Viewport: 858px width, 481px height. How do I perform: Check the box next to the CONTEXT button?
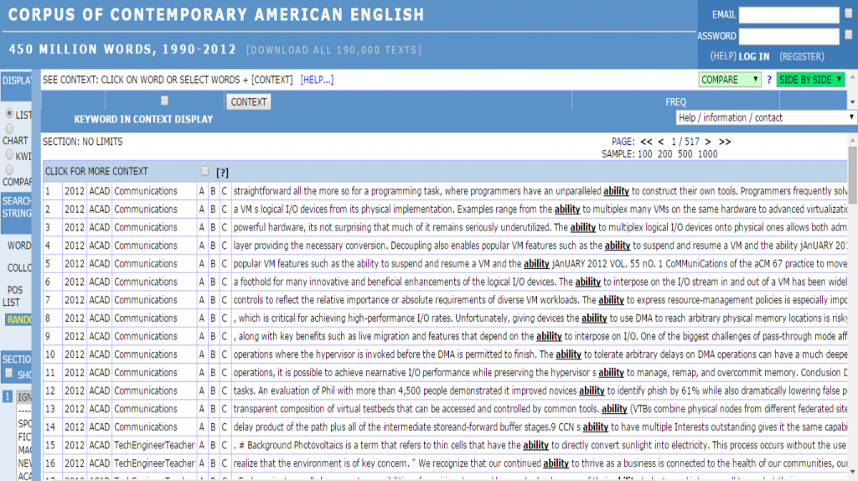point(164,101)
